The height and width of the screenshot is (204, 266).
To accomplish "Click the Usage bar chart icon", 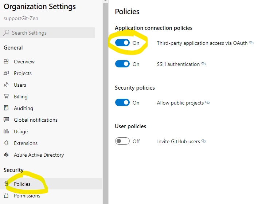I will [6, 131].
